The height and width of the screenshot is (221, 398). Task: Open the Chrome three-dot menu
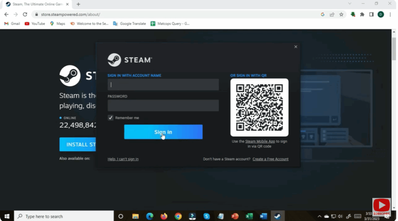coord(390,14)
